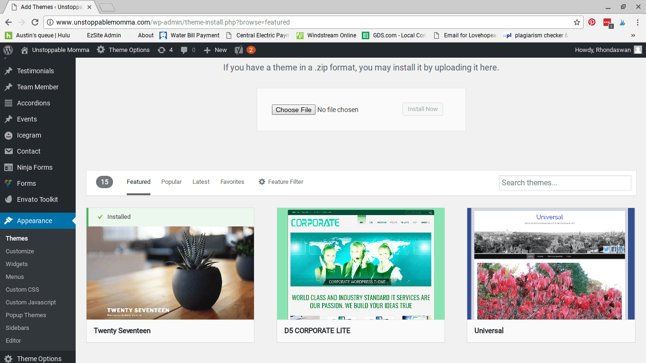Open the Feature Filter
646x363 pixels.
tap(281, 182)
